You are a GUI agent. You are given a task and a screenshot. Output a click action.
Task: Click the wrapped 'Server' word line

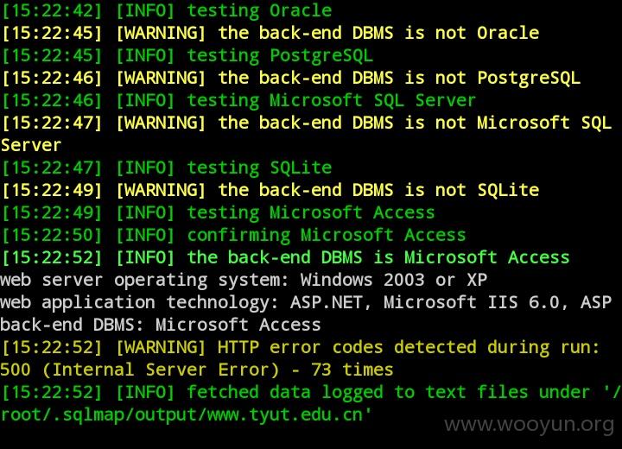[31, 145]
